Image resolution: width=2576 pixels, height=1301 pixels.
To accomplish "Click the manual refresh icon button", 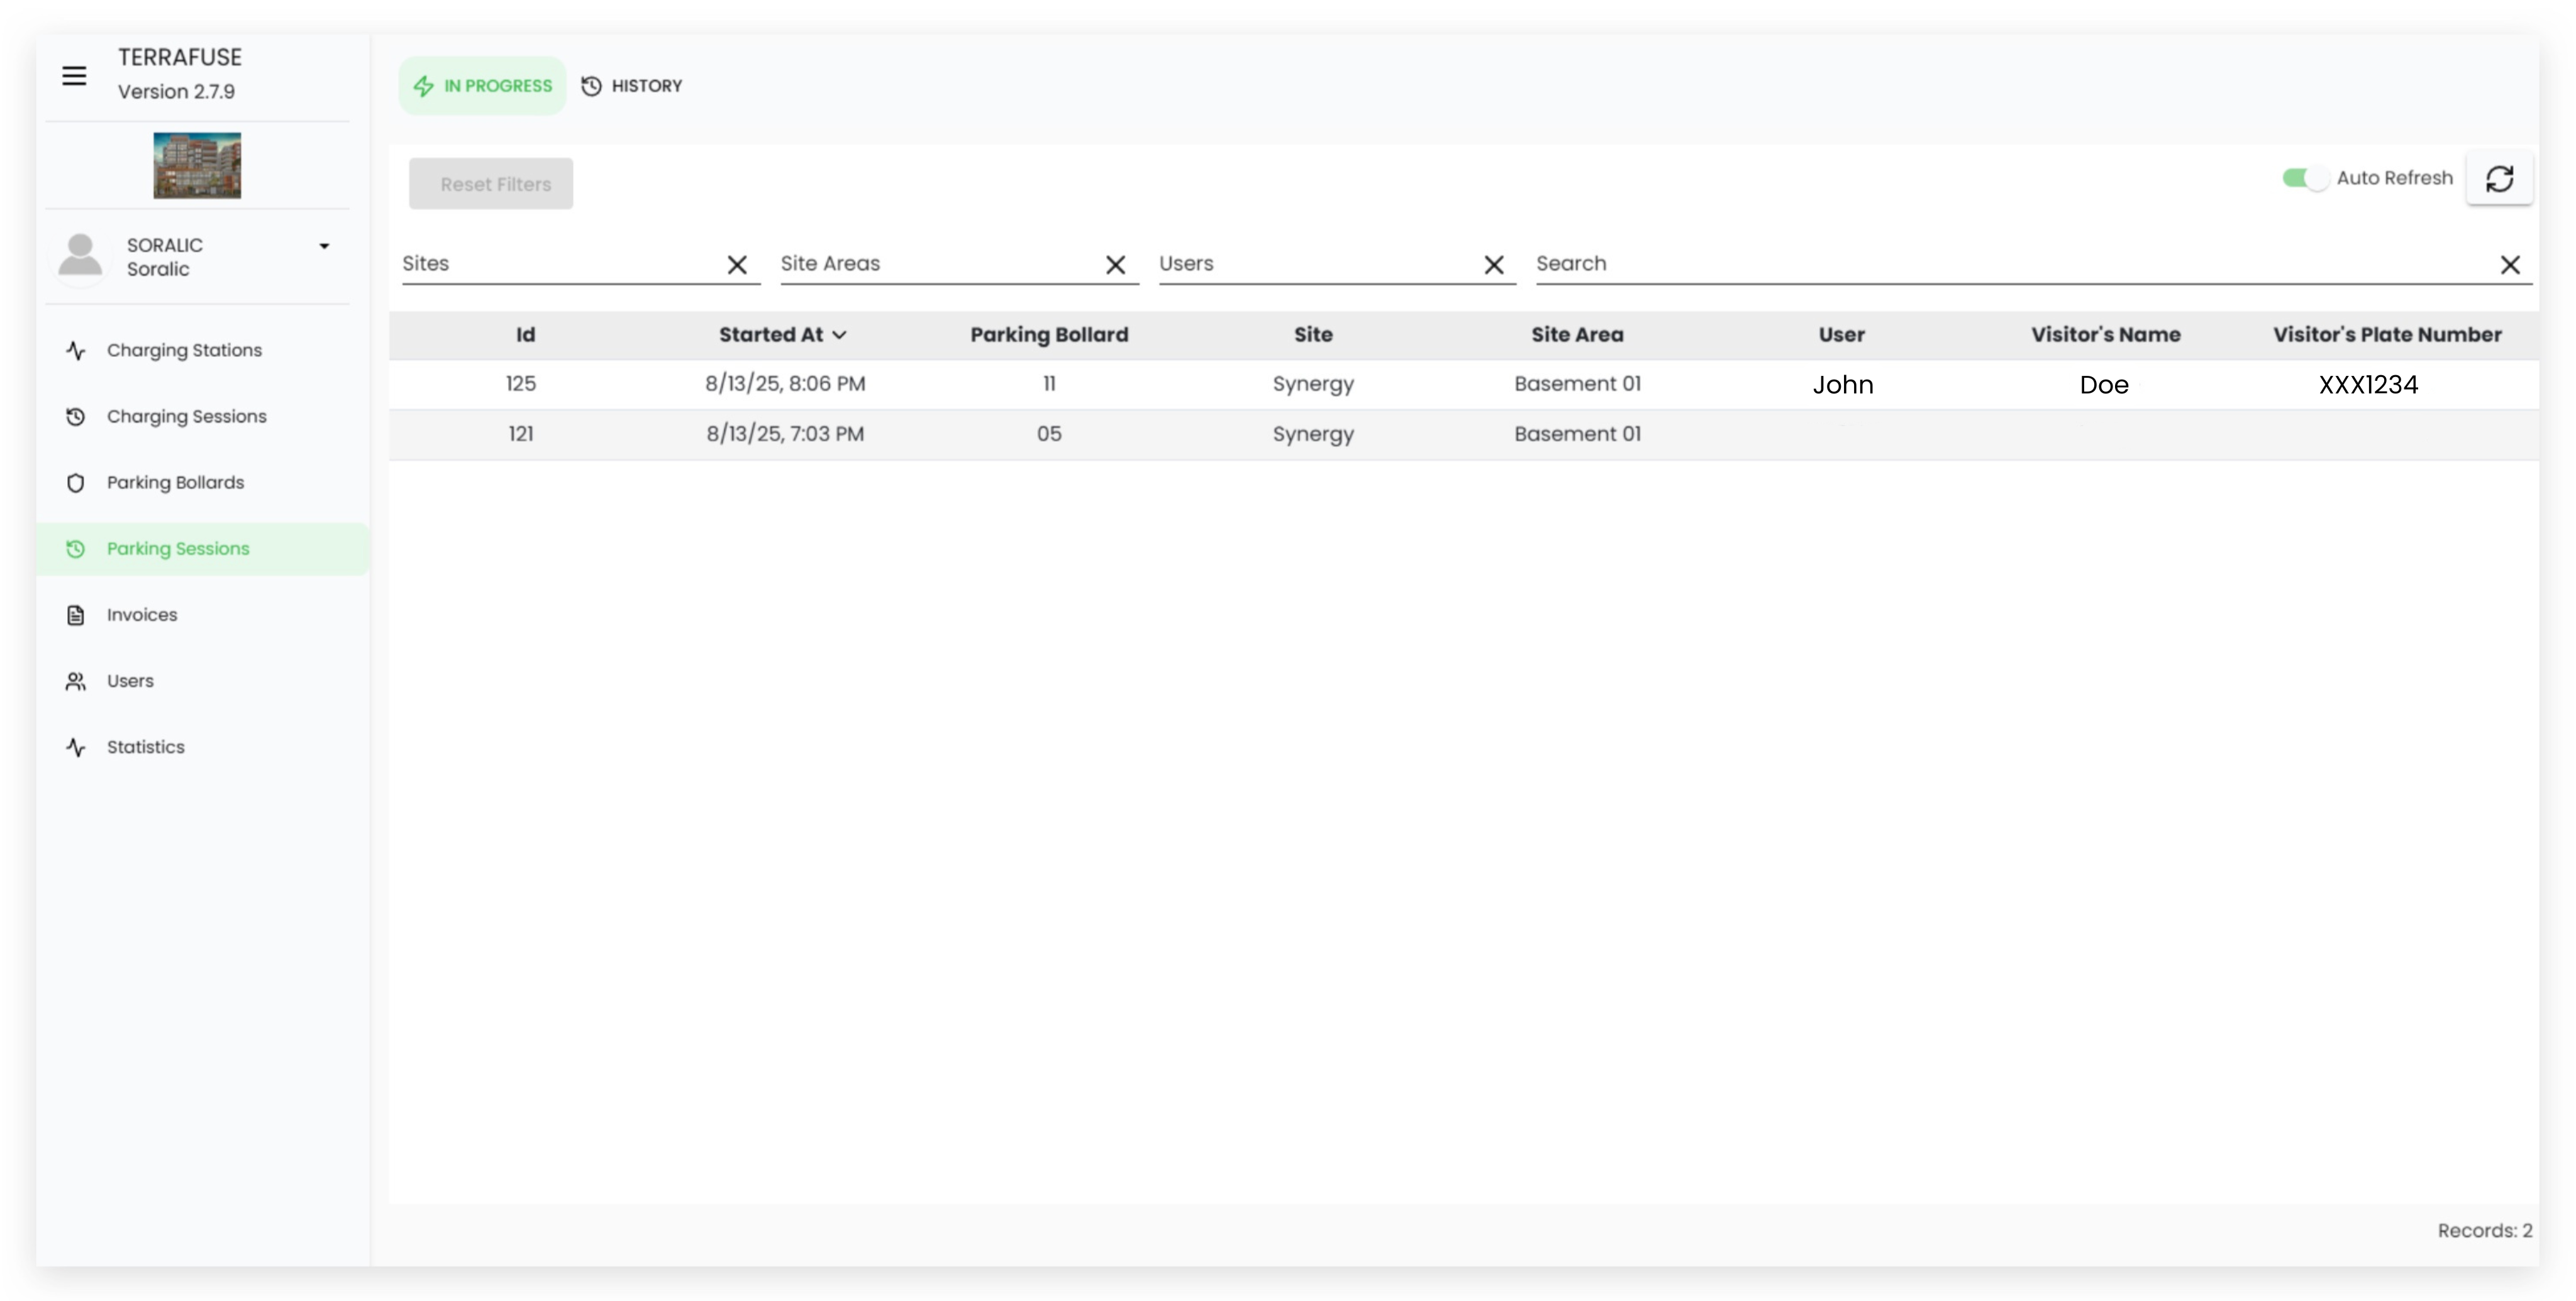I will pos(2499,179).
